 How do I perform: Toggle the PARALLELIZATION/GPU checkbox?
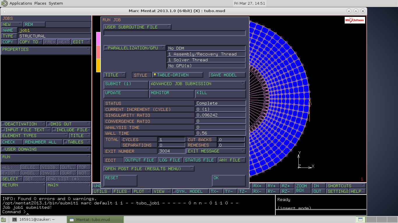pyautogui.click(x=106, y=48)
